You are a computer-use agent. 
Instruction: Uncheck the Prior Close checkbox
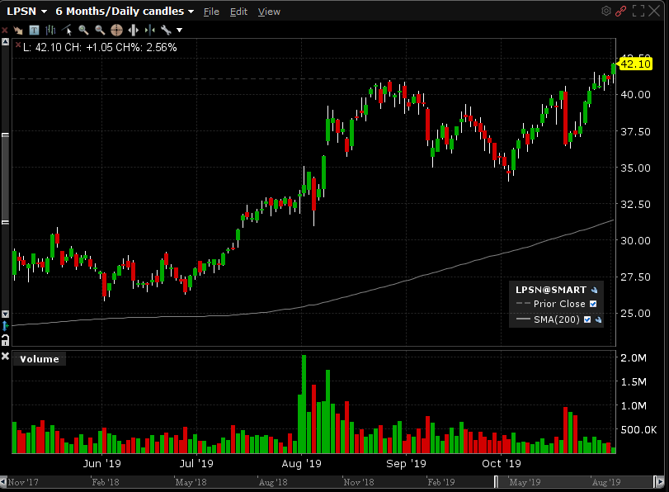[x=593, y=304]
